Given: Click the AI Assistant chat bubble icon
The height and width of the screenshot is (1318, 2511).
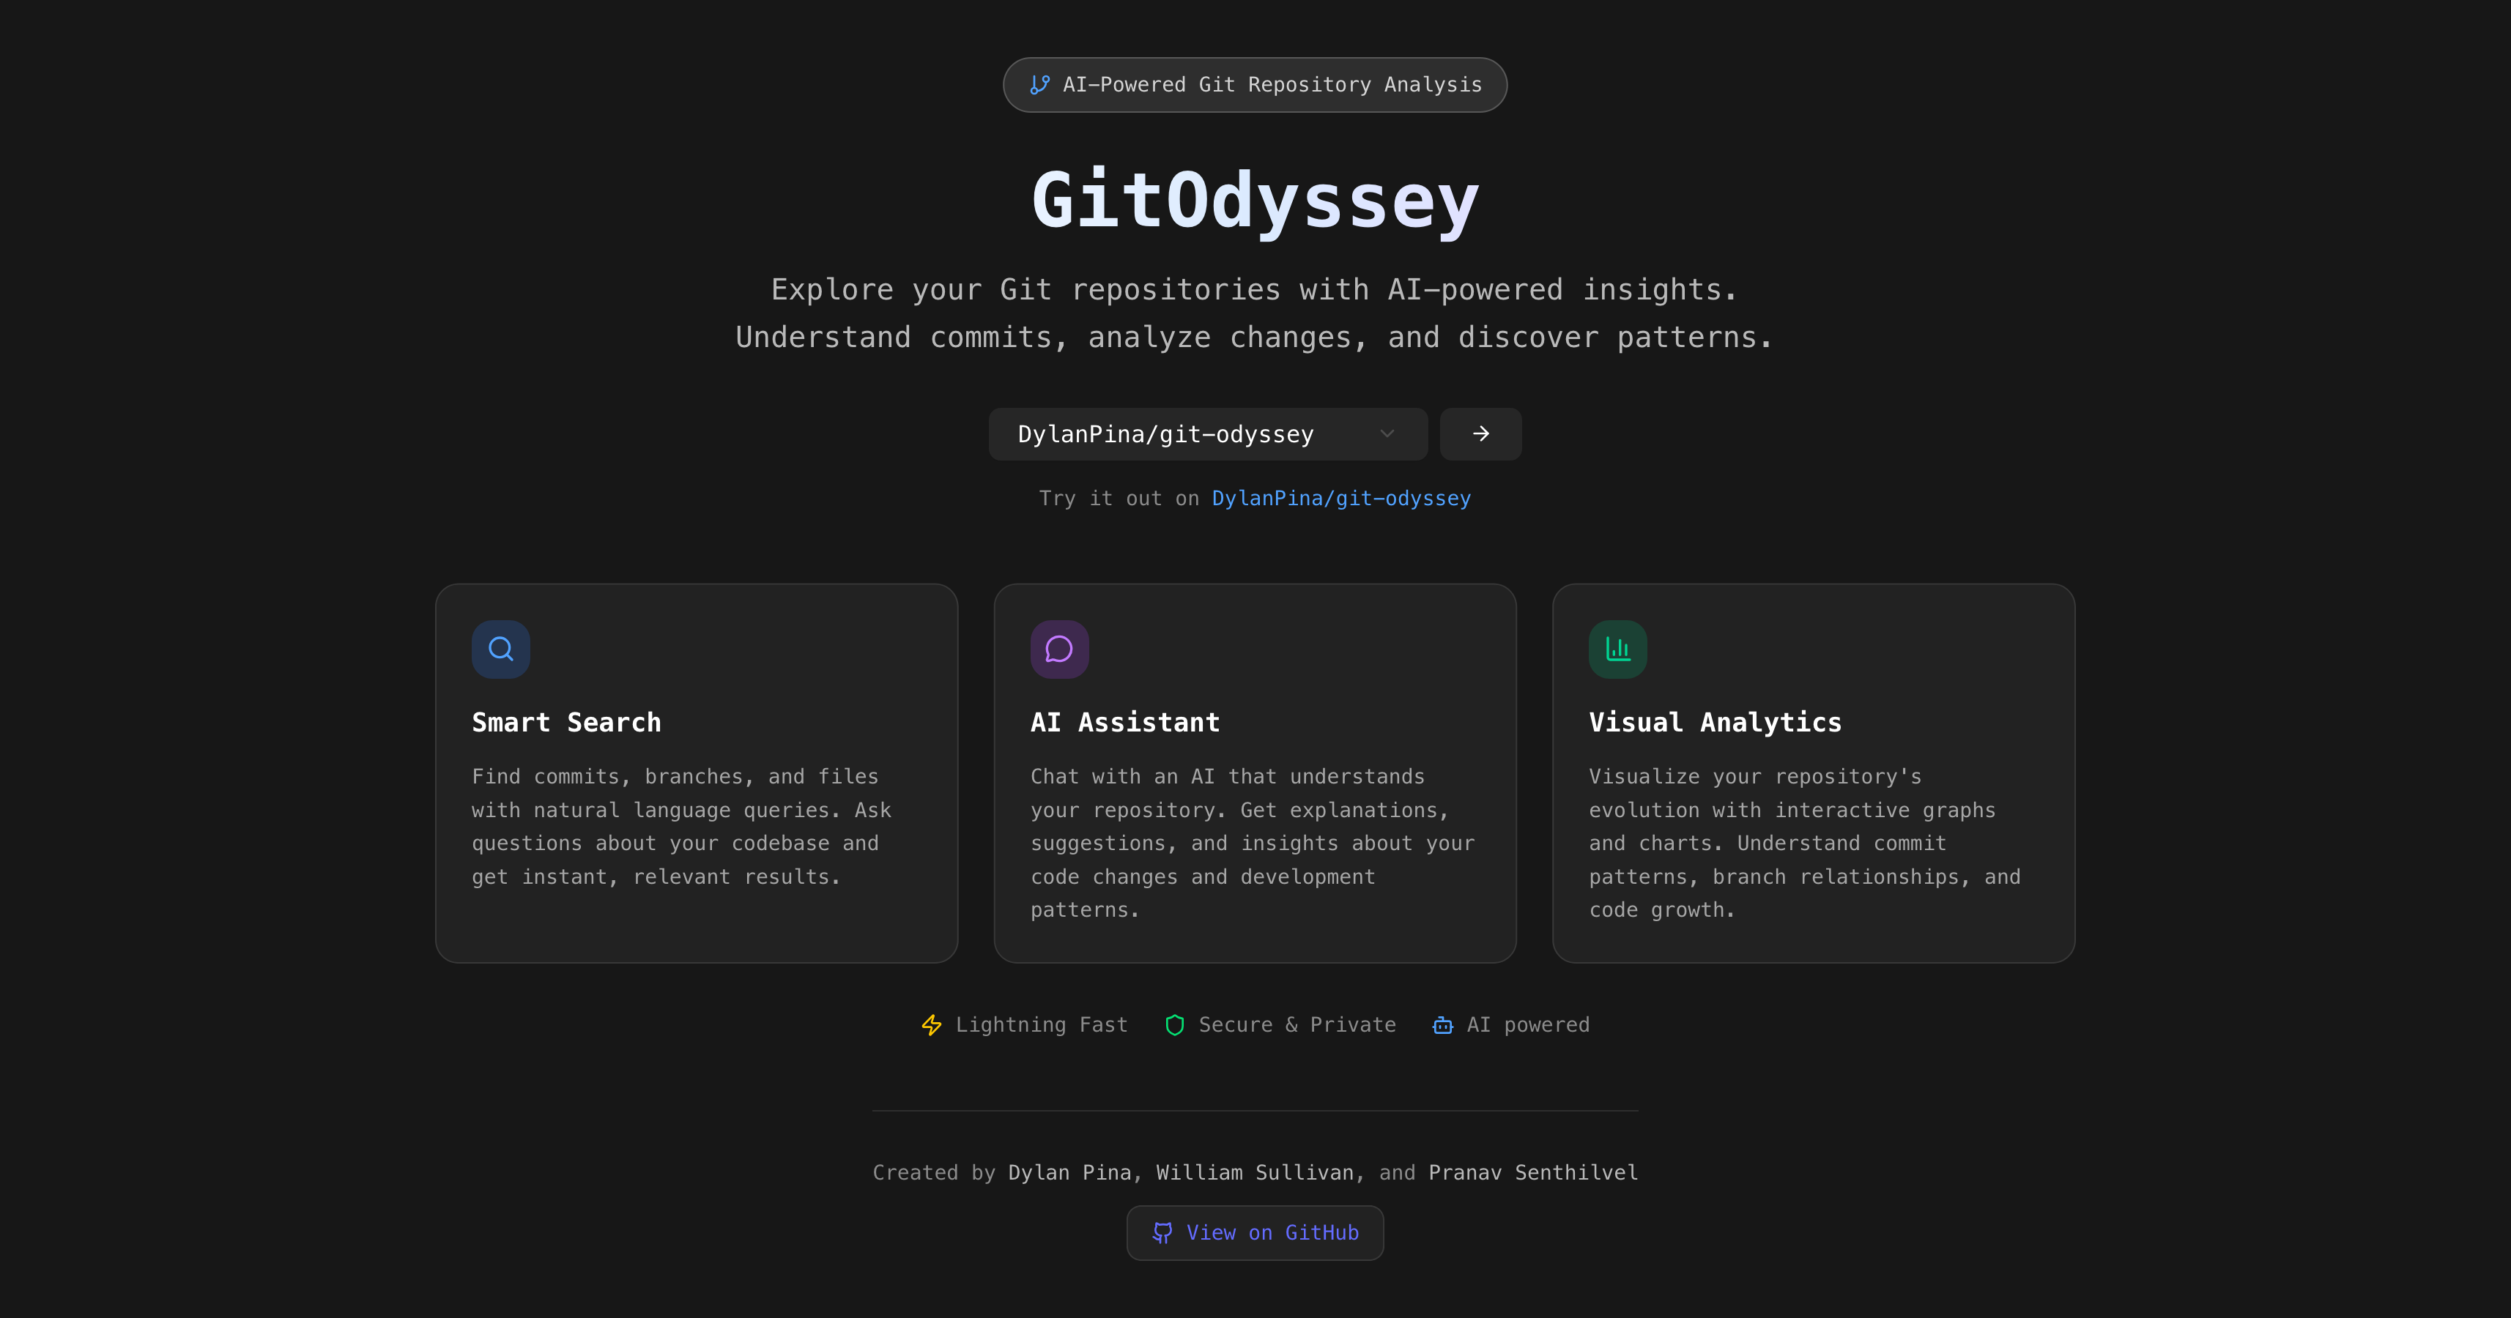Looking at the screenshot, I should [x=1058, y=649].
